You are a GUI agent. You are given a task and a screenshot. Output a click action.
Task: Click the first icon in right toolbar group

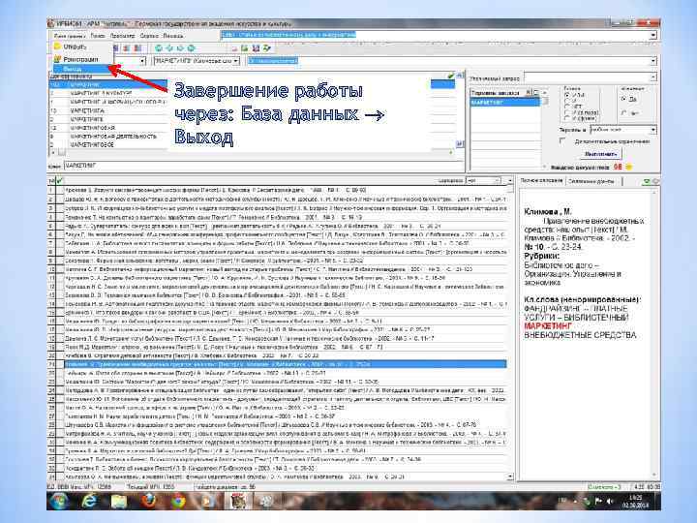pos(234,48)
